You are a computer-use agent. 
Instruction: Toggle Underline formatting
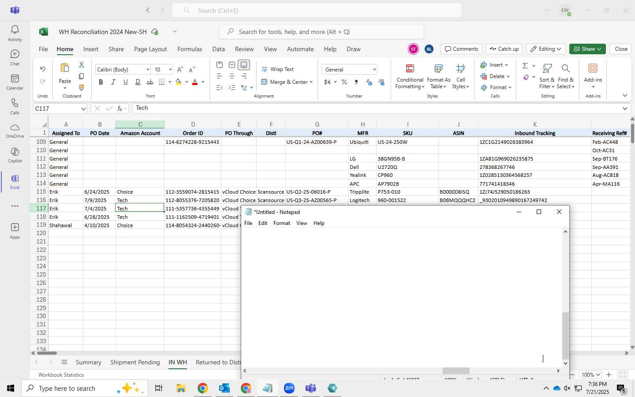pyautogui.click(x=126, y=82)
